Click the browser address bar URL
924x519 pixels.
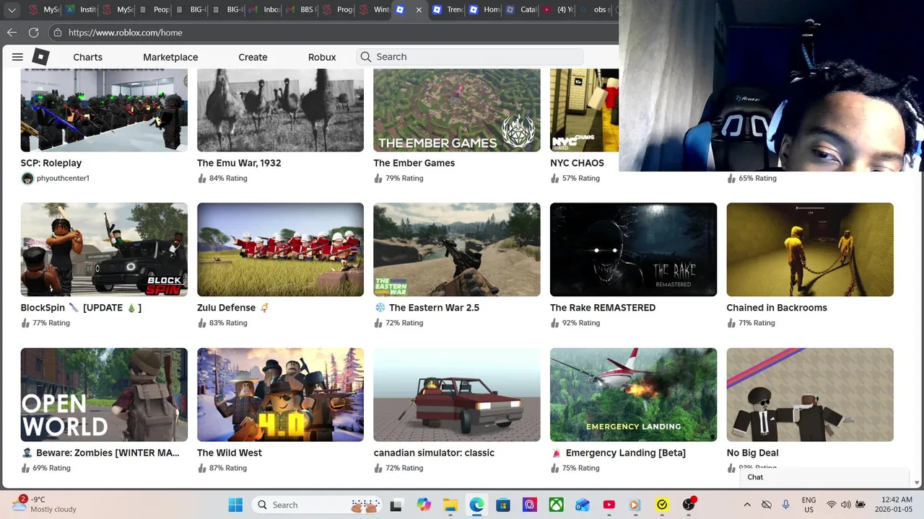pos(126,32)
